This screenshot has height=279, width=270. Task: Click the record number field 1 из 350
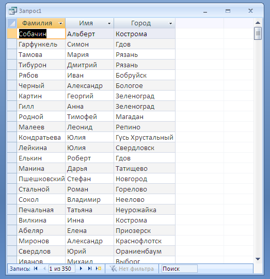[x=62, y=269]
